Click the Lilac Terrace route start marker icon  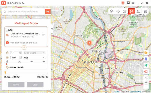click(7, 35)
